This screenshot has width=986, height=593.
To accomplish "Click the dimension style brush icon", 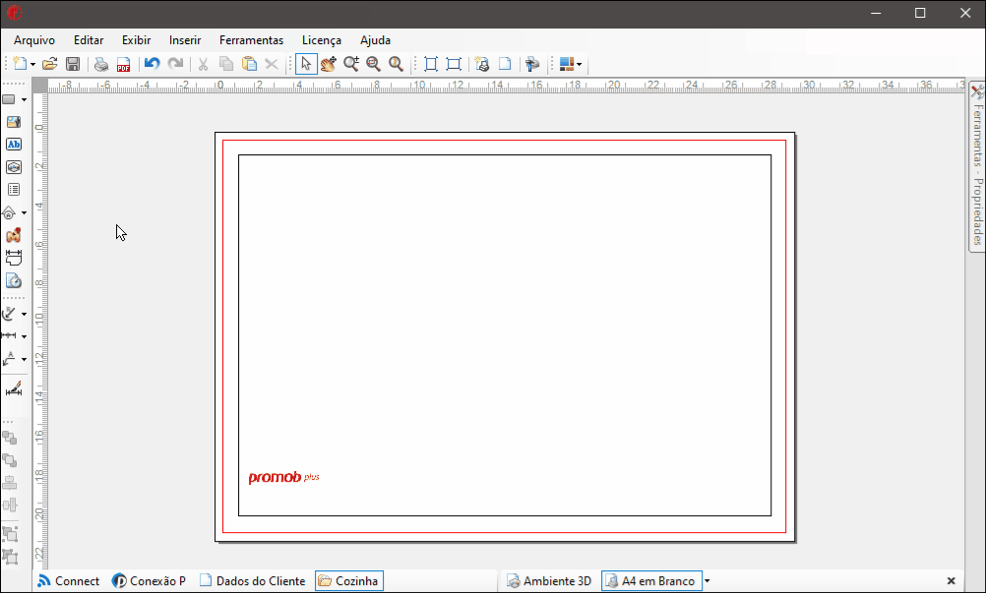I will (x=13, y=388).
